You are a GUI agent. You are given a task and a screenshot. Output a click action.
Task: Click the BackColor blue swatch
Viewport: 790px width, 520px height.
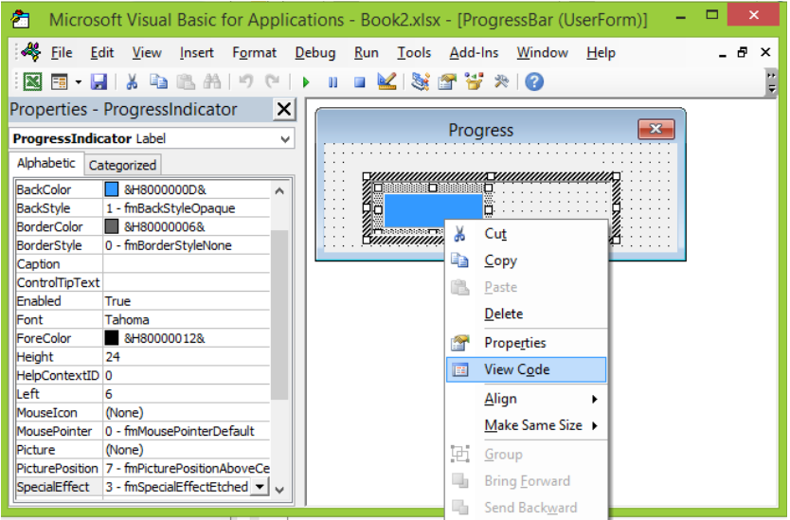coord(112,189)
